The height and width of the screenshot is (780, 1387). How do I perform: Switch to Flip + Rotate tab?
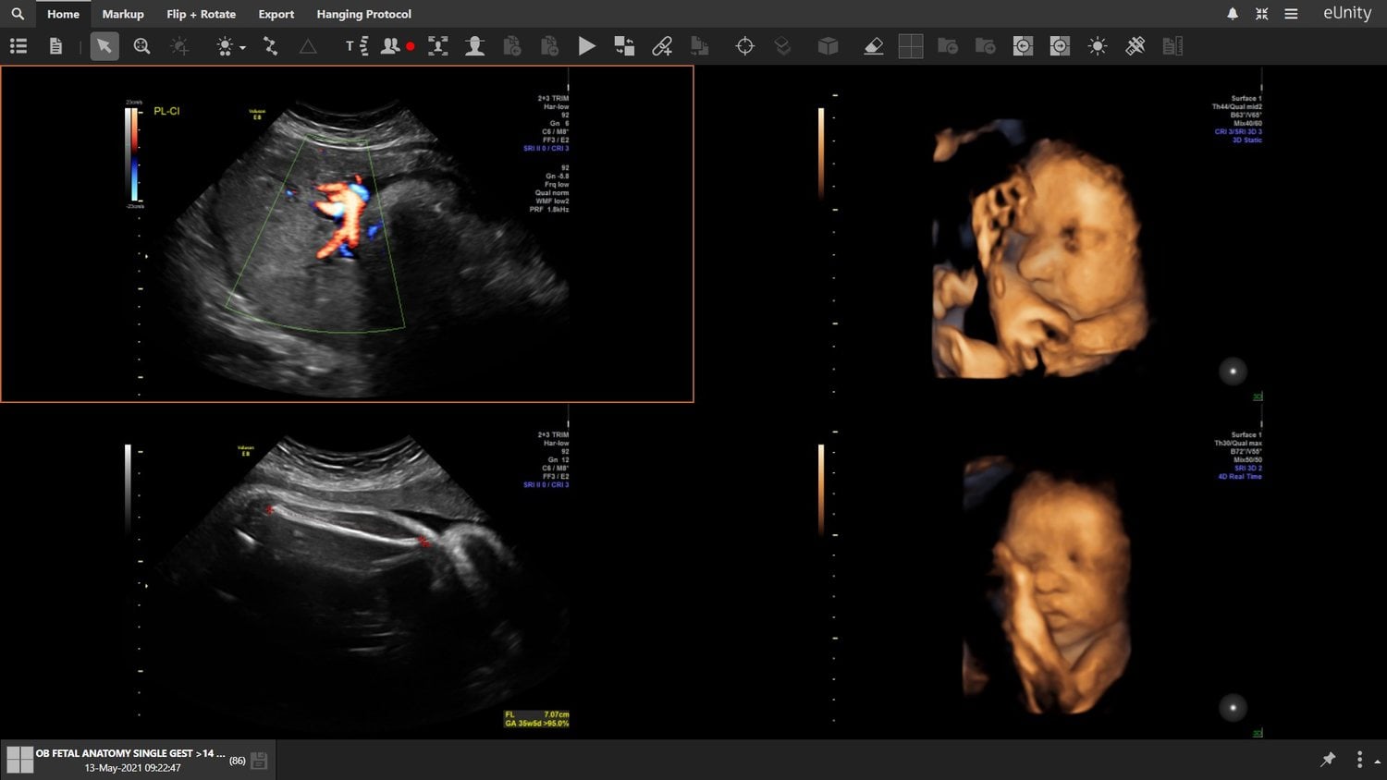pos(201,14)
